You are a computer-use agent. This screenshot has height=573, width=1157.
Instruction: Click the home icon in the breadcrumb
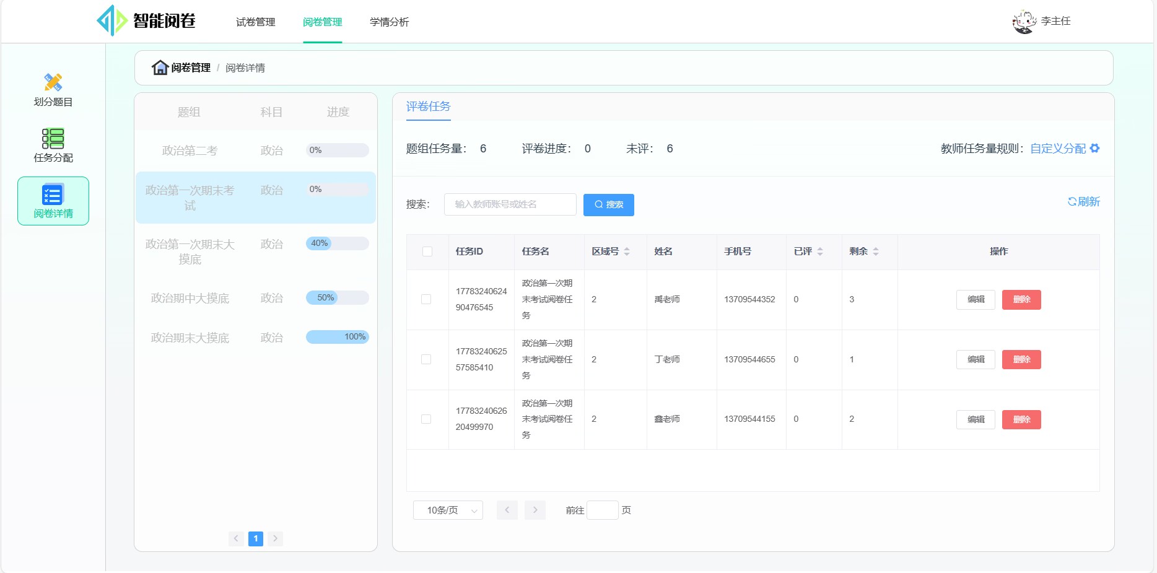pyautogui.click(x=159, y=67)
